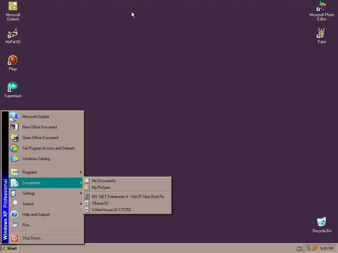Expand the Documents submenu arrow
Image resolution: width=338 pixels, height=253 pixels.
tap(81, 183)
